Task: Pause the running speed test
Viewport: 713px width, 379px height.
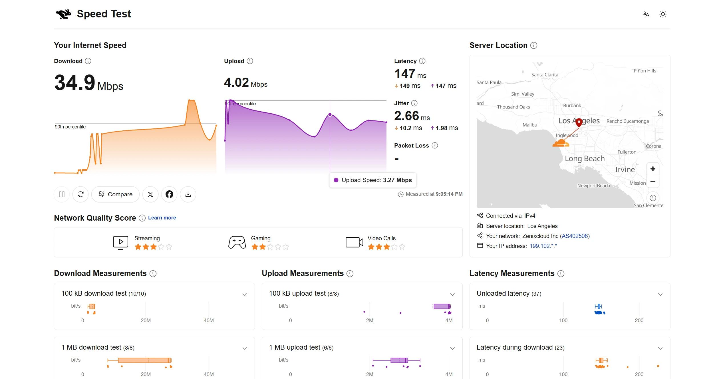Action: (62, 194)
